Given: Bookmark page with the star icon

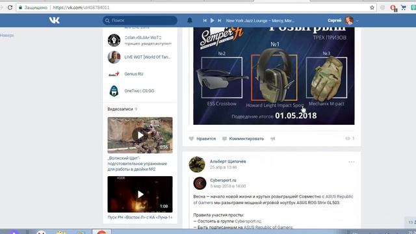Looking at the screenshot, I should 372,7.
